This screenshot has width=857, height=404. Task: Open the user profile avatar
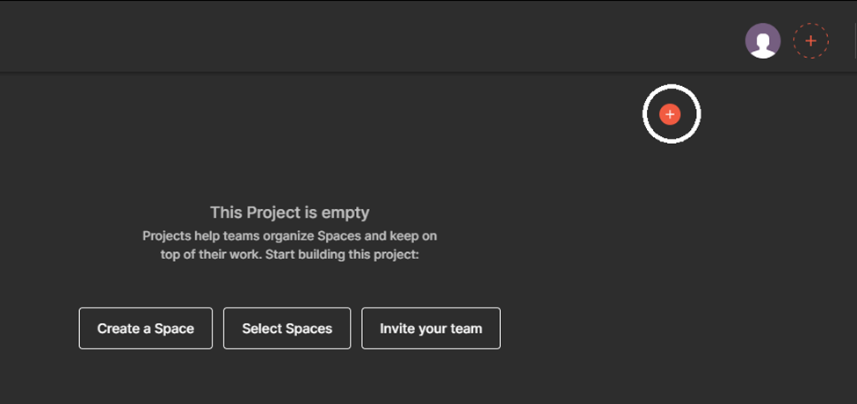(763, 41)
